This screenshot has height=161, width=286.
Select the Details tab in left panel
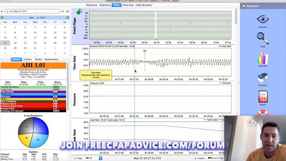tap(16, 59)
